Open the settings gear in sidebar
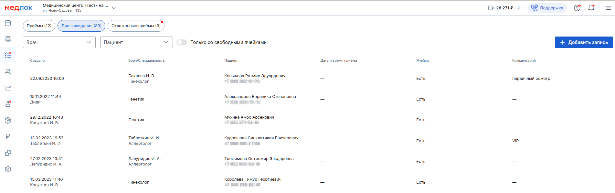 (8, 169)
